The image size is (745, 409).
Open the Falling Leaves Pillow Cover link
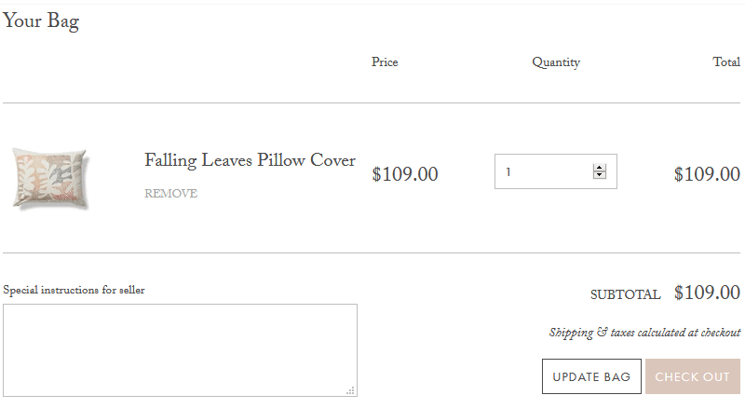coord(250,161)
